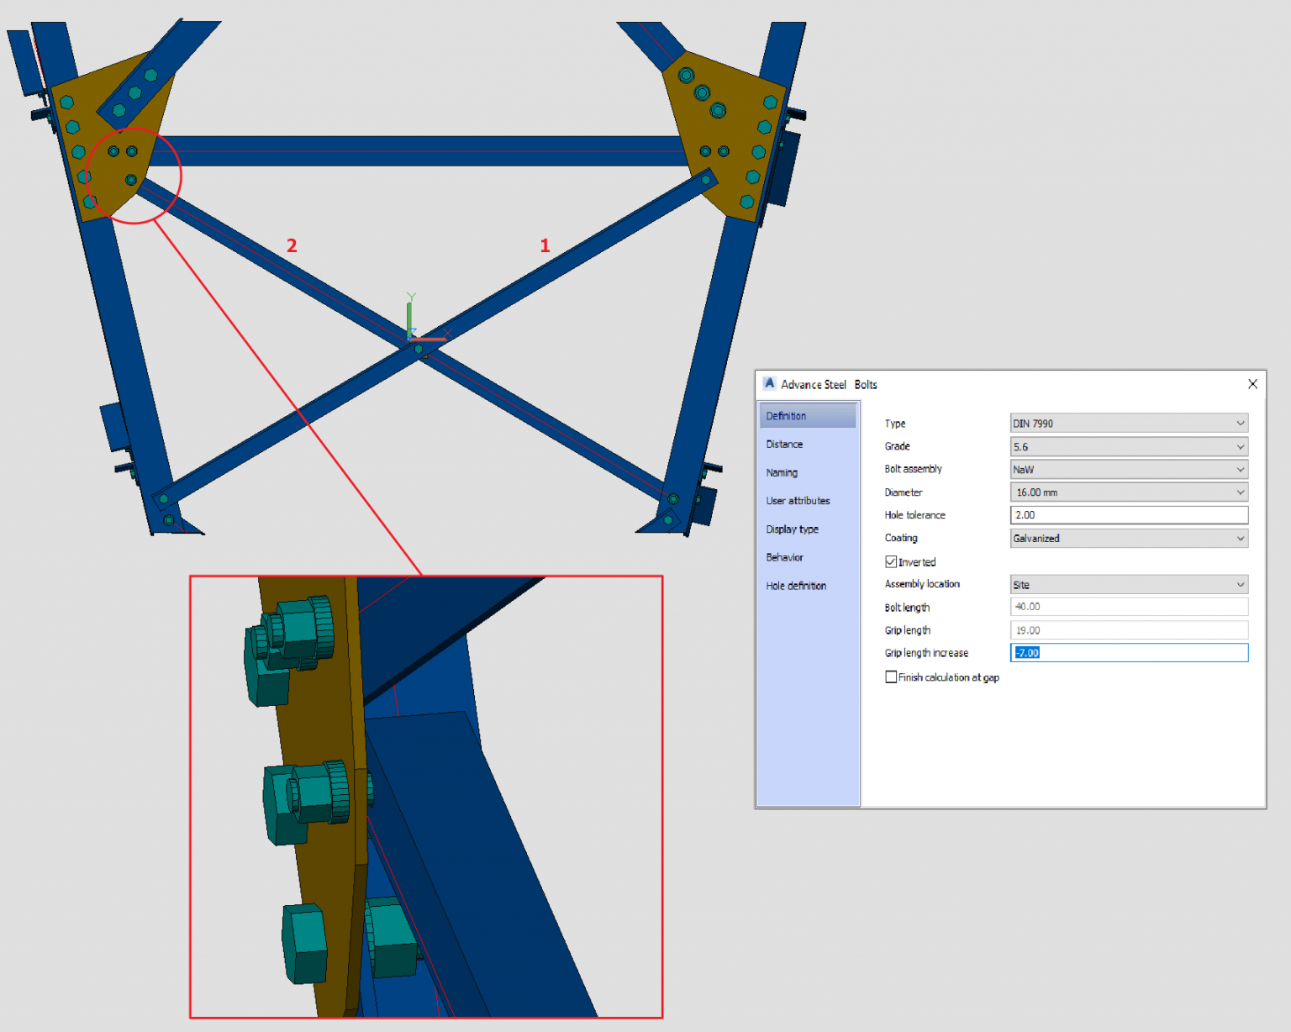The width and height of the screenshot is (1291, 1032).
Task: Open the Hole definition tab
Action: 796,586
